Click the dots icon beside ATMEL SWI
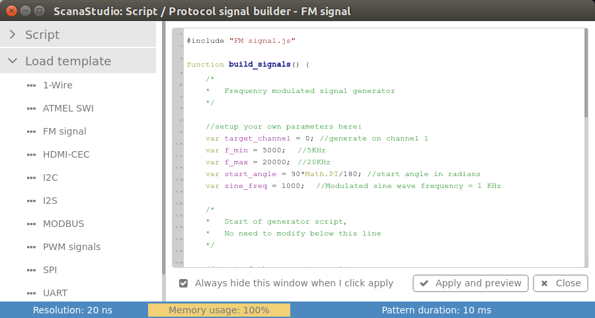This screenshot has width=595, height=318. pos(31,109)
